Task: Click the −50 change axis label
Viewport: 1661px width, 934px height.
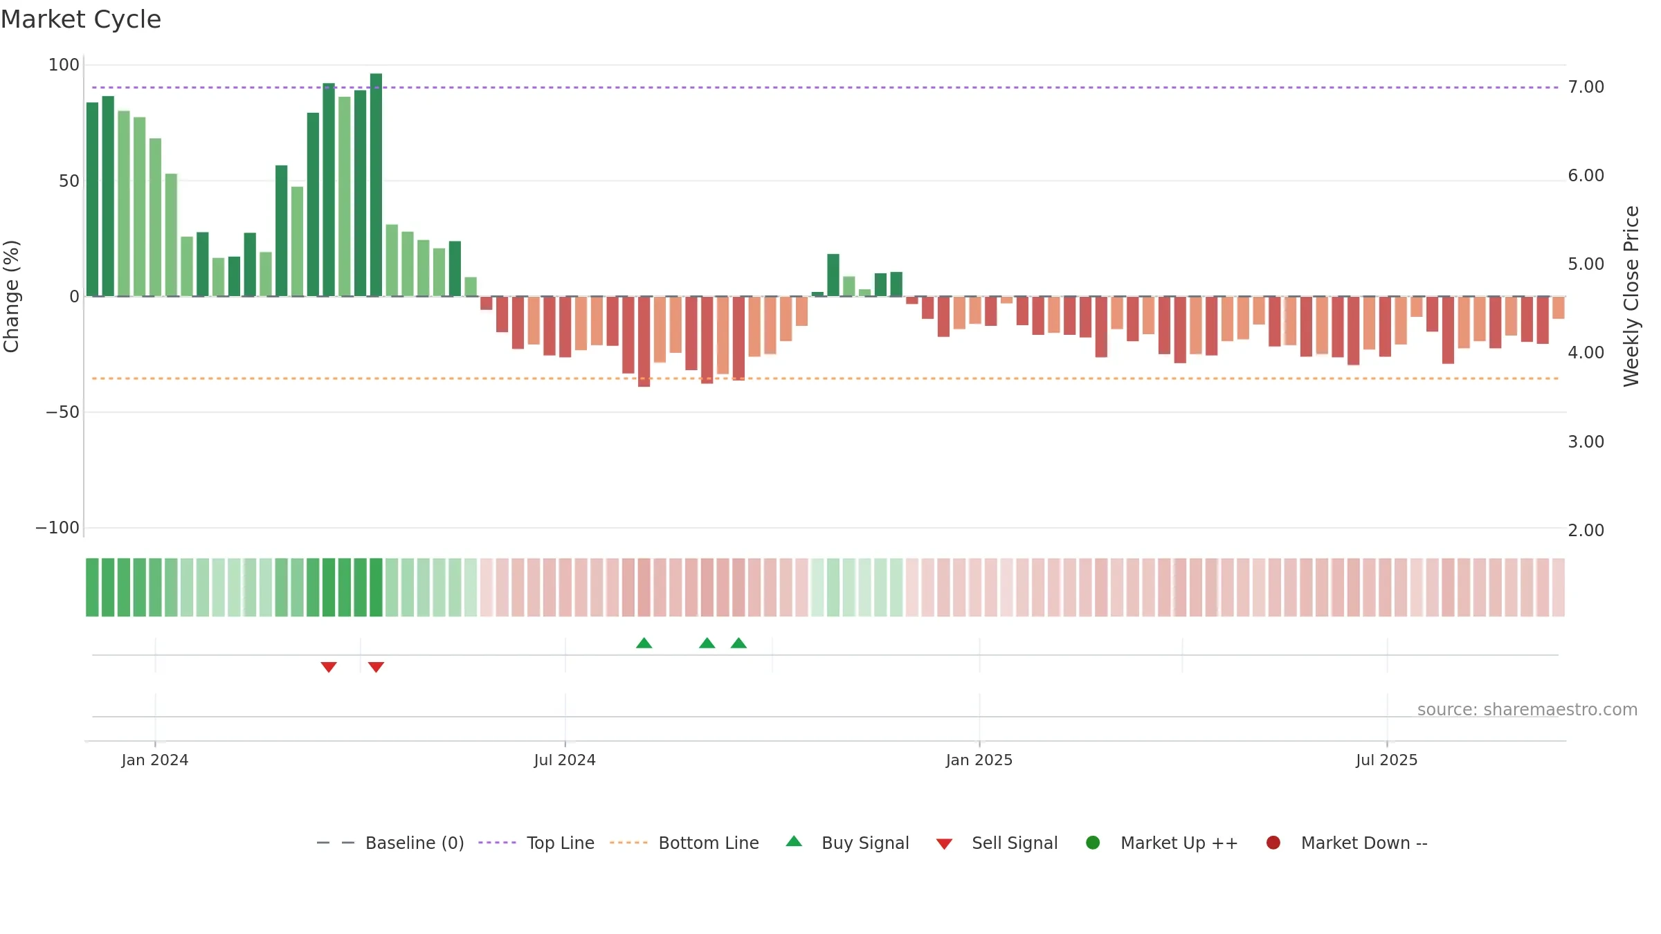Action: pyautogui.click(x=63, y=412)
